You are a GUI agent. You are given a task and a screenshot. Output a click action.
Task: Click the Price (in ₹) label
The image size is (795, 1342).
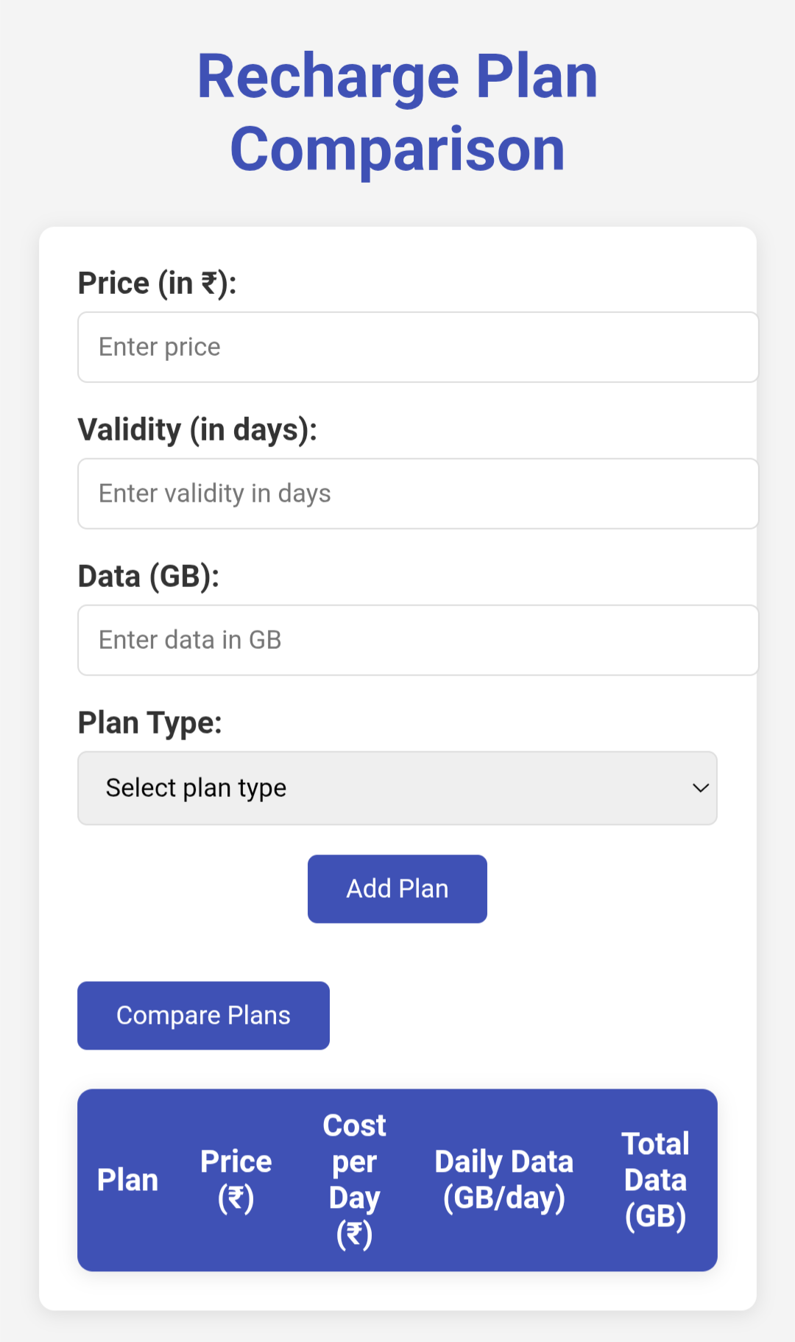158,284
